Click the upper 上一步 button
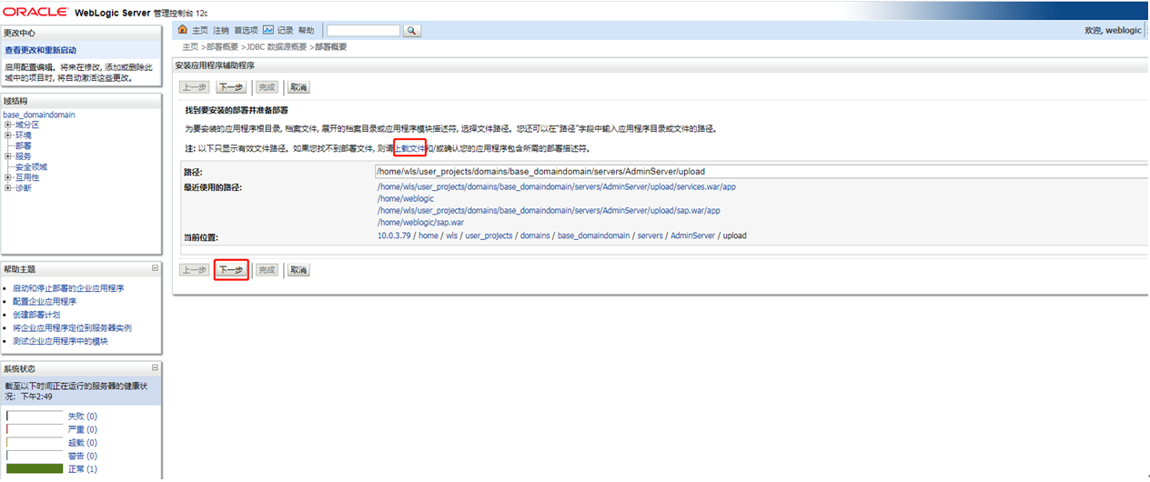Image resolution: width=1150 pixels, height=482 pixels. (x=194, y=87)
